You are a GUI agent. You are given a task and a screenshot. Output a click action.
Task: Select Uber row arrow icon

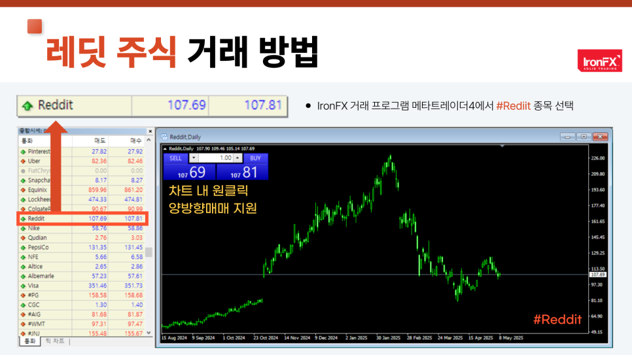pyautogui.click(x=23, y=161)
